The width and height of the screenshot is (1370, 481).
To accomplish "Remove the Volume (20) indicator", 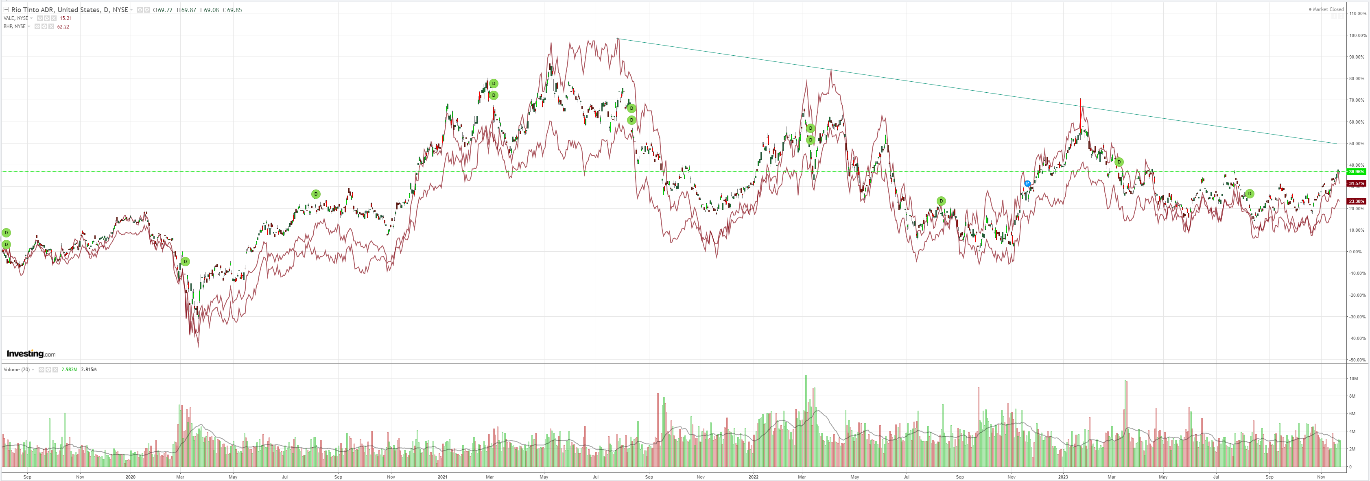I will pyautogui.click(x=55, y=369).
